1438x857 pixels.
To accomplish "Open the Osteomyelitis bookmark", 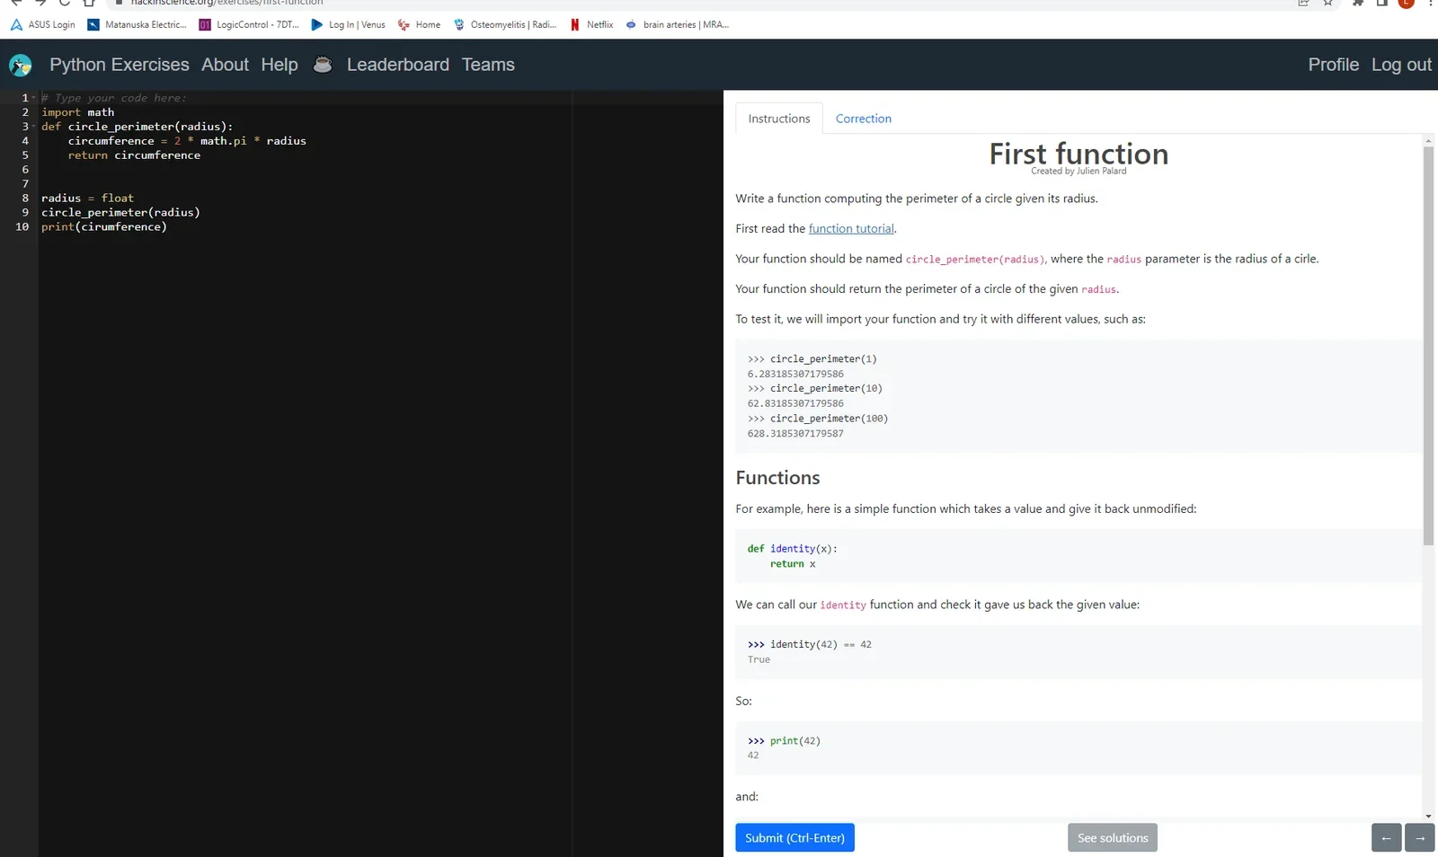I will coord(505,24).
